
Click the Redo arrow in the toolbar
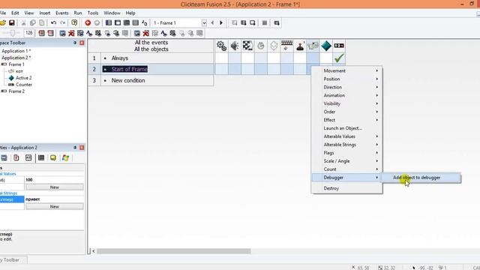(63, 22)
